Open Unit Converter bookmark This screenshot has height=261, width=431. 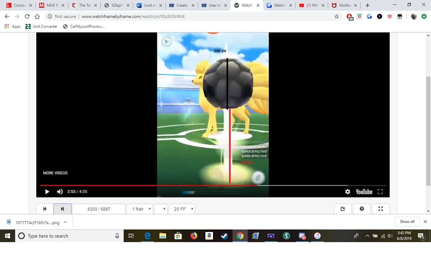(x=41, y=27)
